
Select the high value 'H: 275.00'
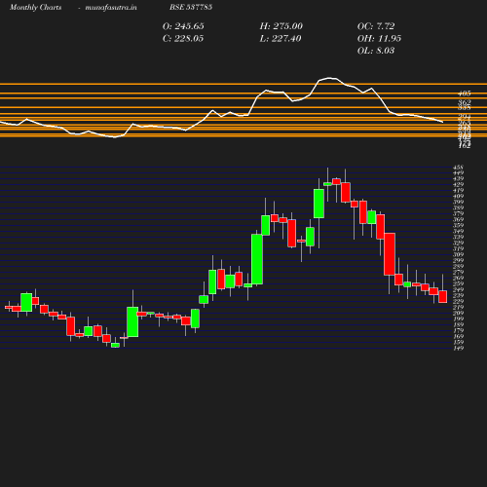281,26
